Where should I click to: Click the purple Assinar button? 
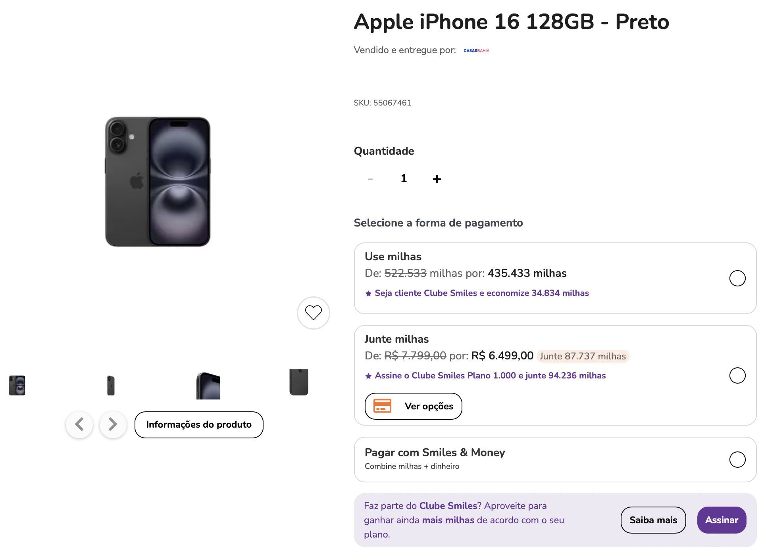coord(722,520)
